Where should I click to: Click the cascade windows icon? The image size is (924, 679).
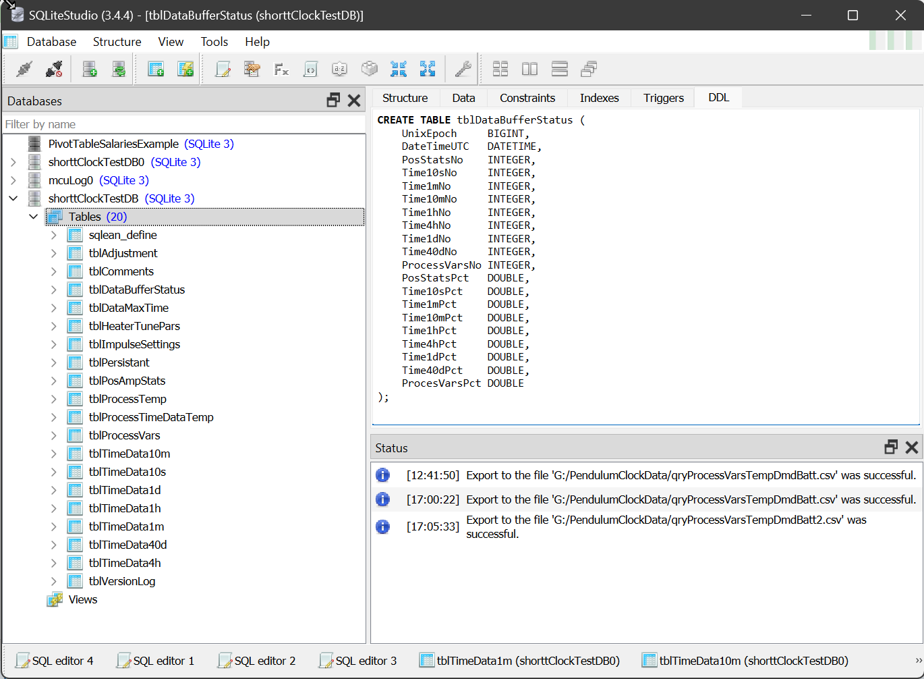pyautogui.click(x=589, y=69)
